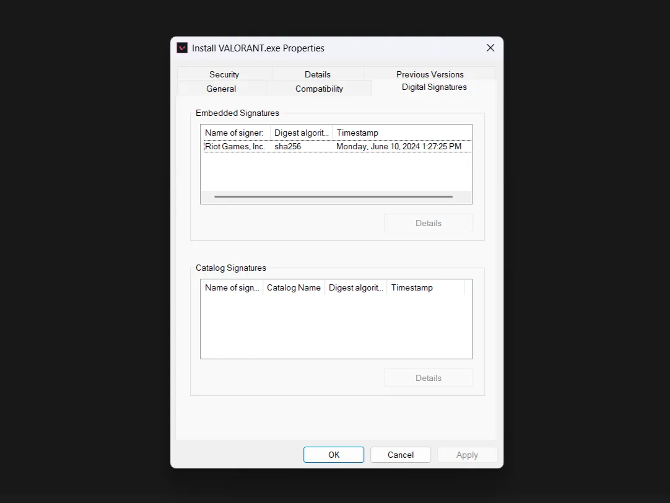Switch to the Previous Versions tab
The height and width of the screenshot is (503, 670).
(430, 74)
